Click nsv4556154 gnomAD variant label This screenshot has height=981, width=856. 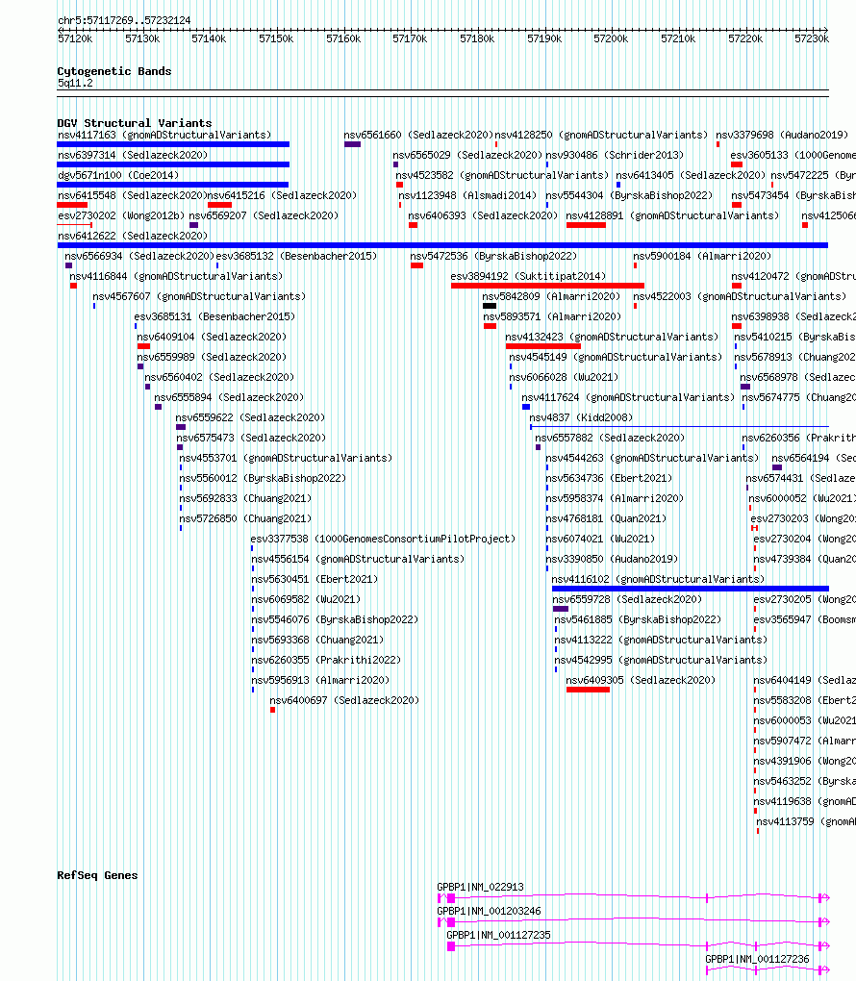pos(358,559)
